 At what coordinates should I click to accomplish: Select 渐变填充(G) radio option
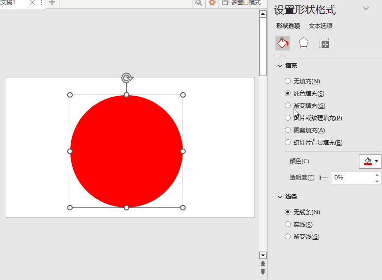coord(288,105)
